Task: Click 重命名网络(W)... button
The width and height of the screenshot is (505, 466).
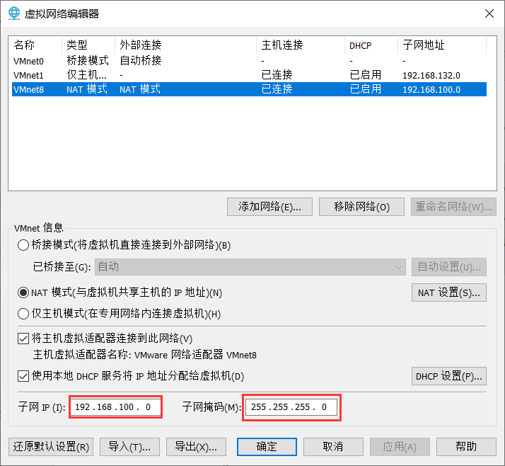Action: coord(453,207)
